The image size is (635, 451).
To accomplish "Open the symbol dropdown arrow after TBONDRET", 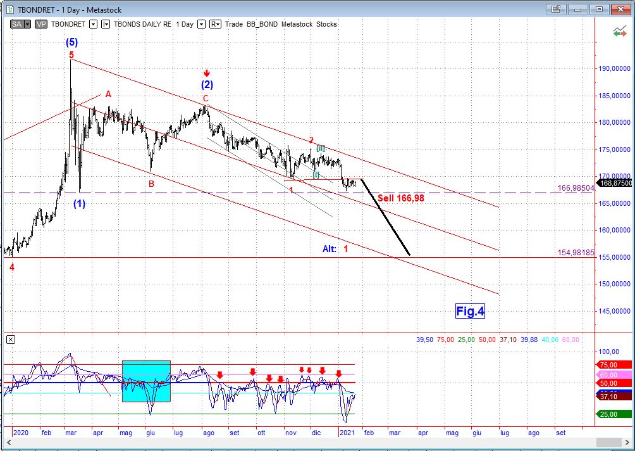I will (x=93, y=24).
